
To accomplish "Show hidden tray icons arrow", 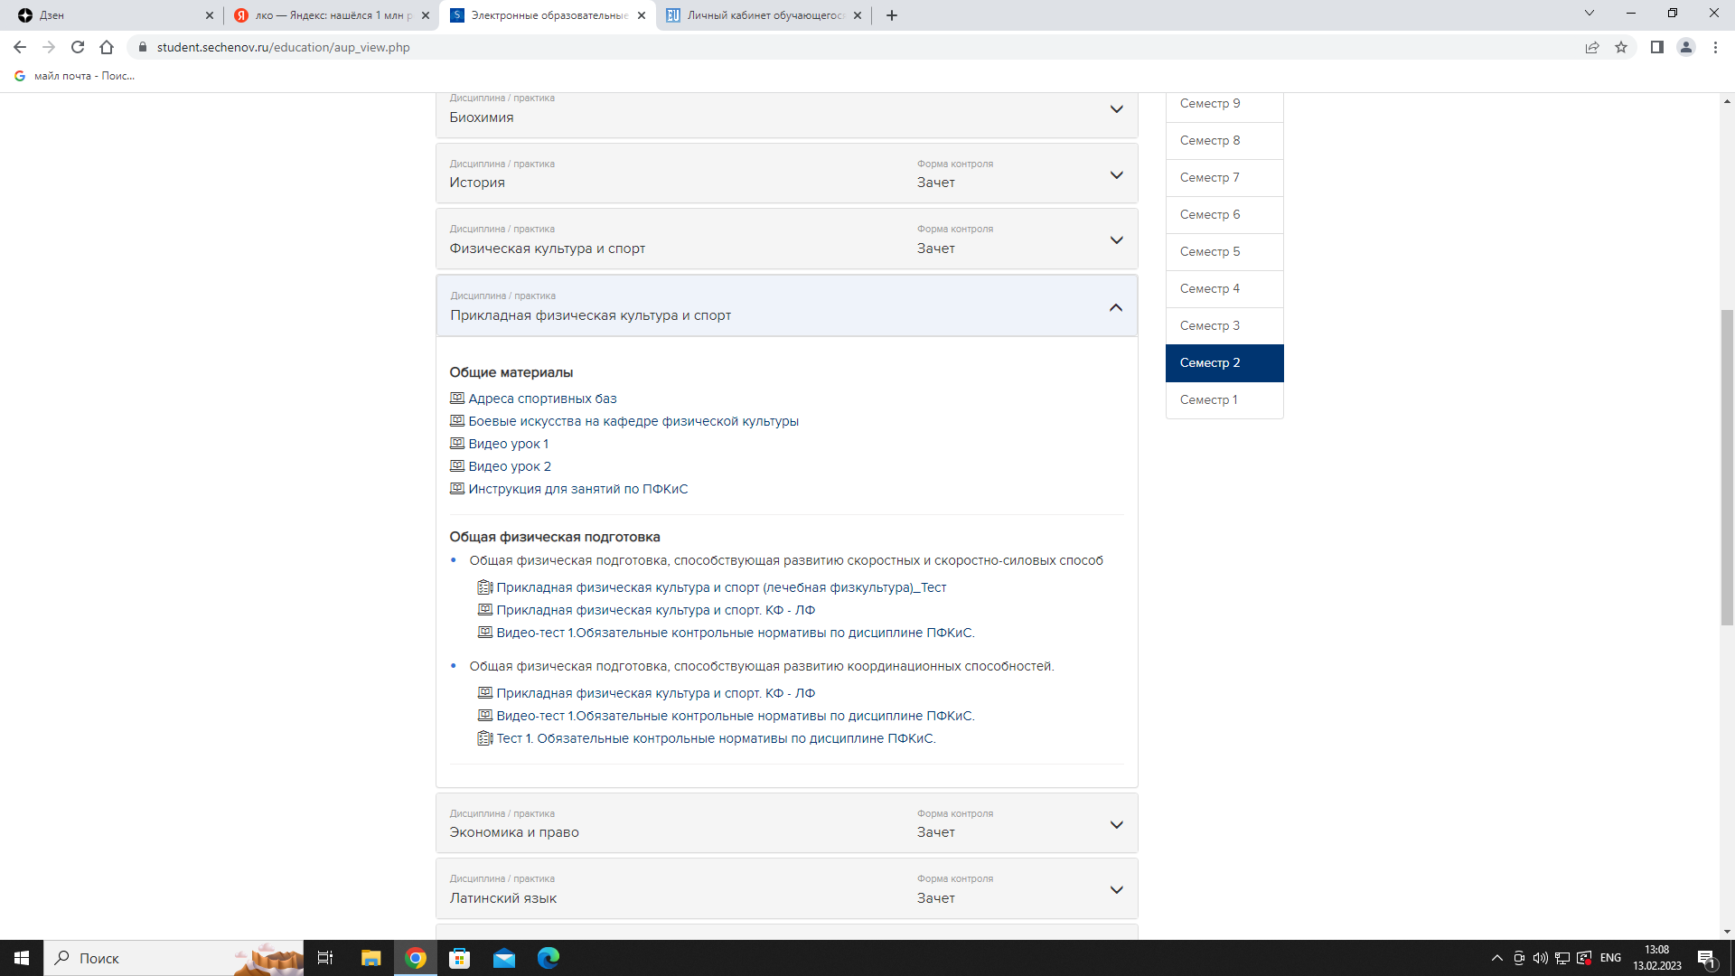I will pyautogui.click(x=1497, y=958).
